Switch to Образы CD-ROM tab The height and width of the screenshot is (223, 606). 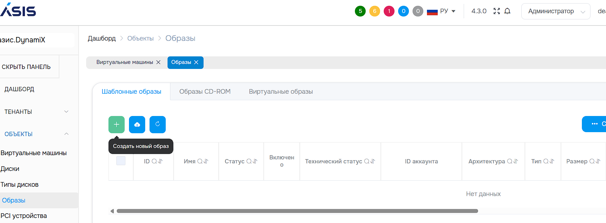[x=205, y=92]
